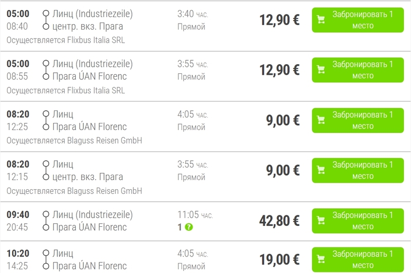Click Прага ÚAN Florenc stop arriving 20:45
This screenshot has height=273, width=411.
pos(90,227)
